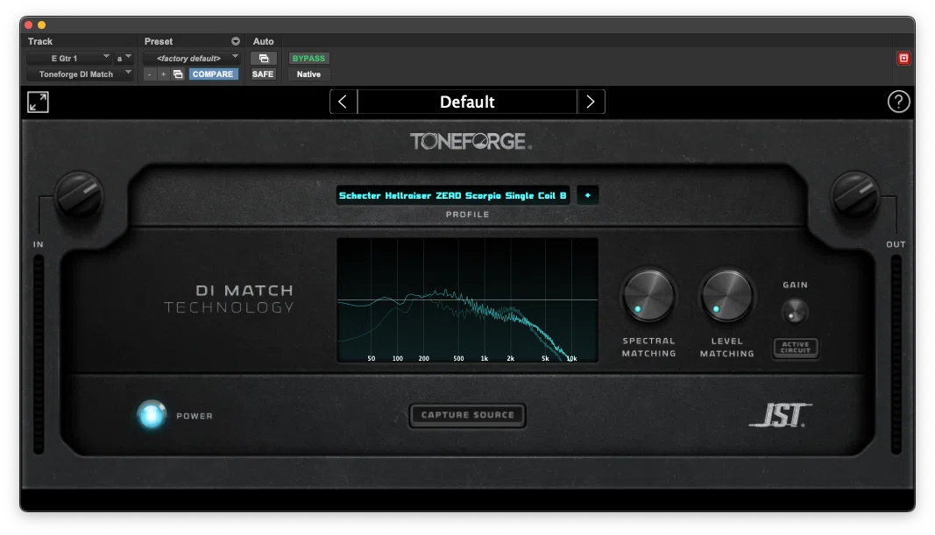Open the Preset circular menu arrow icon
935x535 pixels.
[x=236, y=41]
